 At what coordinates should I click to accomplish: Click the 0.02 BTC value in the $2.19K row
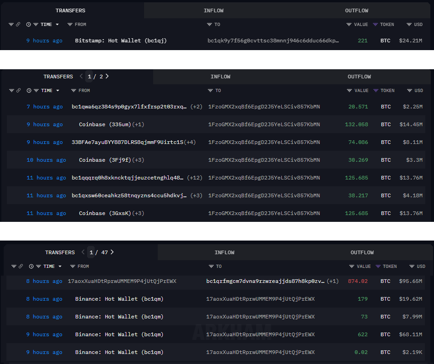[361, 353]
